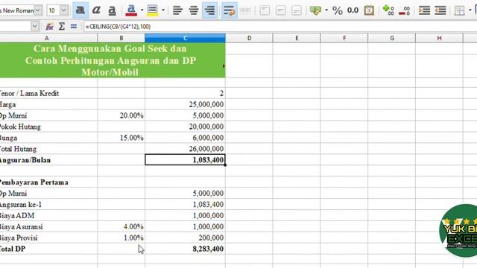Screen dimensions: 477x268
Task: Increase the cell indent
Action: pos(424,10)
